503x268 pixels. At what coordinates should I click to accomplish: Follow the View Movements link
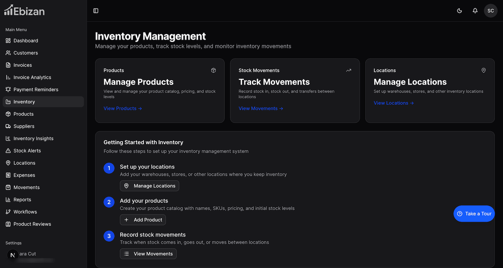[x=261, y=108]
